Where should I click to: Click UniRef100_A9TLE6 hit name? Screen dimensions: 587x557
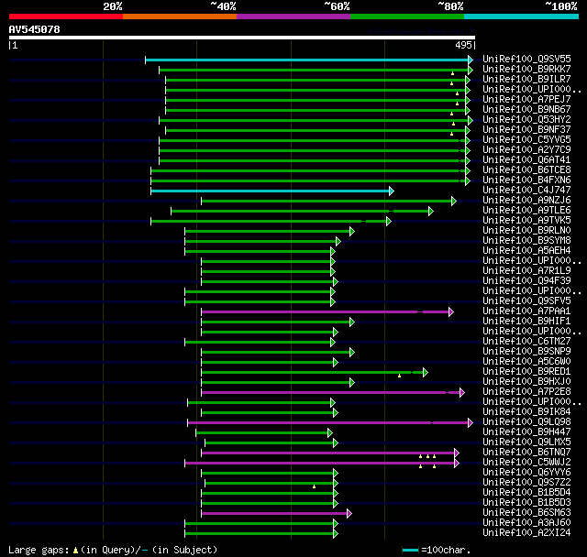526,211
